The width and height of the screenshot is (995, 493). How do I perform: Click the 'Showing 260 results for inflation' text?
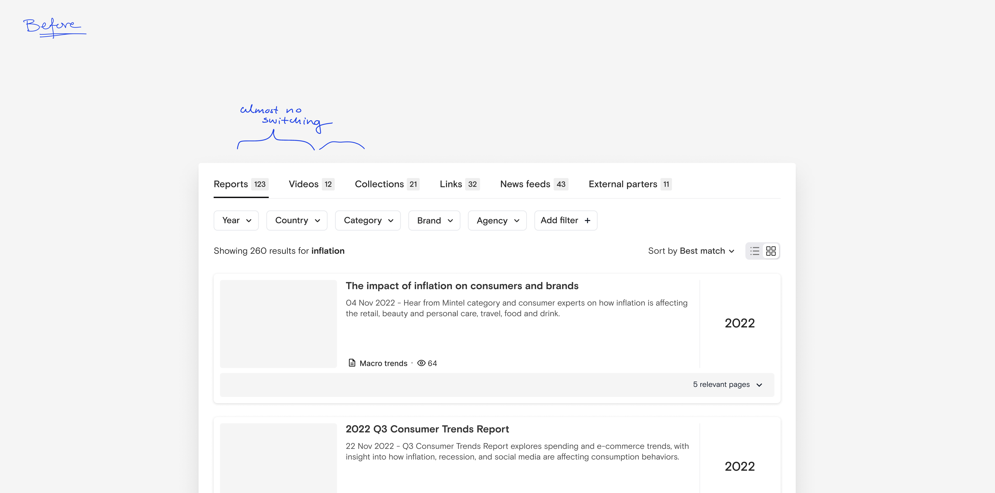279,251
